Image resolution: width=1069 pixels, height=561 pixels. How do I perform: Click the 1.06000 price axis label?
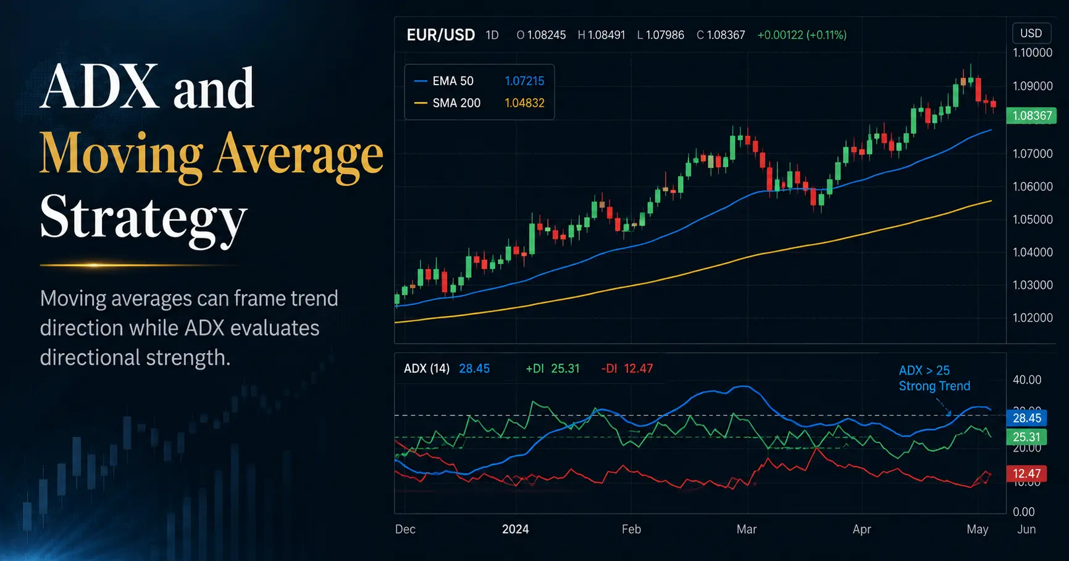click(x=1033, y=186)
